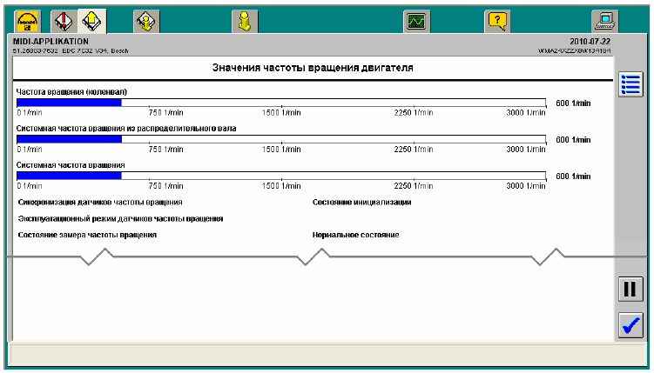Open help with the yellow question mark icon
This screenshot has height=373, width=654.
pos(498,17)
